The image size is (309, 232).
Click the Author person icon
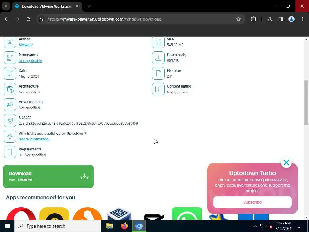coord(10,42)
